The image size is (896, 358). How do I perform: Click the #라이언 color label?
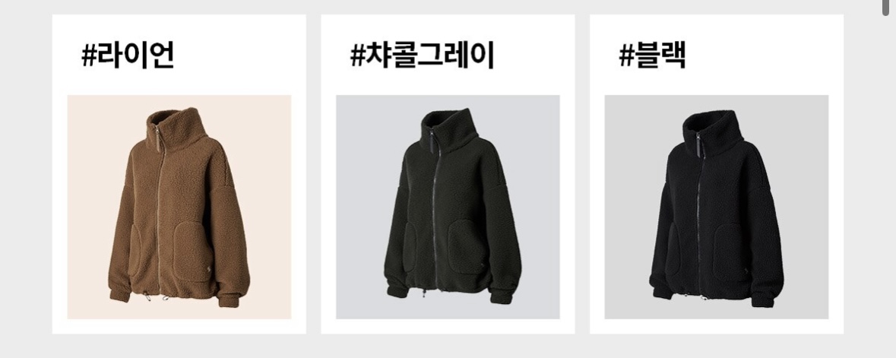click(x=128, y=55)
